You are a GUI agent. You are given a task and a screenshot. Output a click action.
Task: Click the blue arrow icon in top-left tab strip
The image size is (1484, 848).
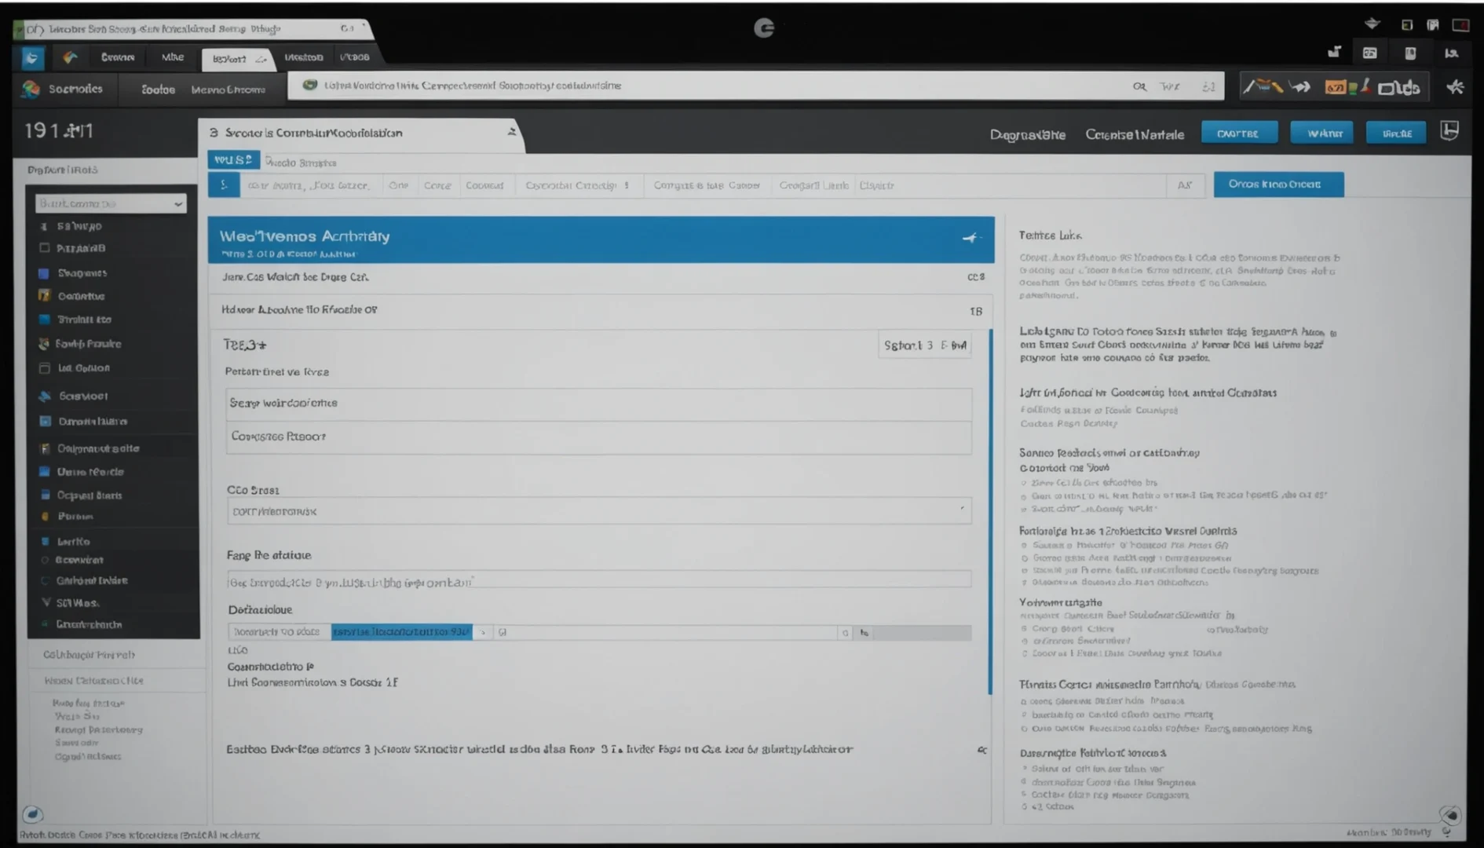32,57
